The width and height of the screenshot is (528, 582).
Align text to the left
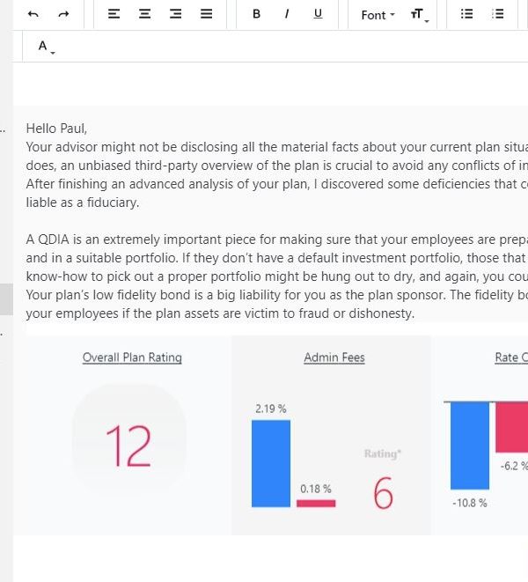[114, 14]
